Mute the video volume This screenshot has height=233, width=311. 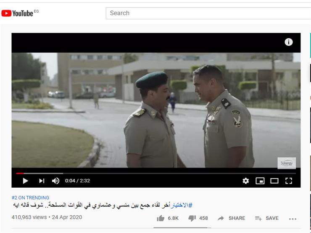[55, 181]
